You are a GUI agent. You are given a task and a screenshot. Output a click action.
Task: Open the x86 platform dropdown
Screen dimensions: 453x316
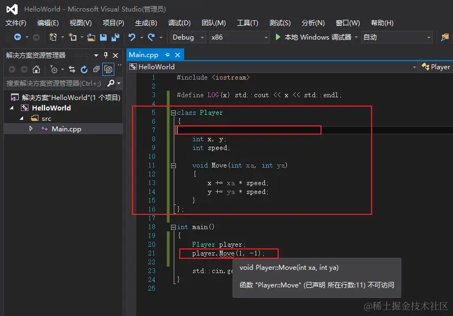[x=239, y=37]
